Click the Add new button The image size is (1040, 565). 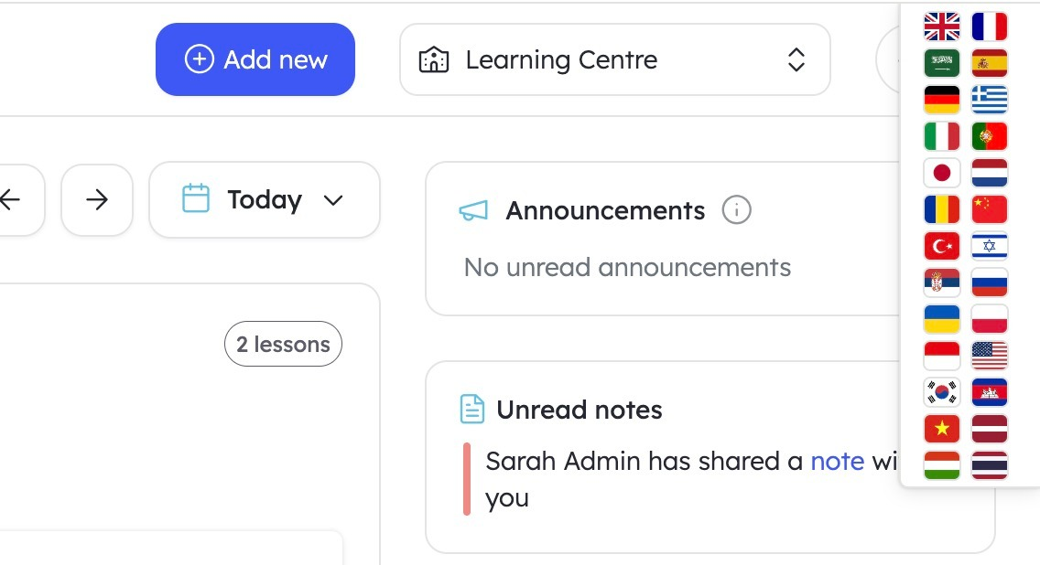click(255, 59)
